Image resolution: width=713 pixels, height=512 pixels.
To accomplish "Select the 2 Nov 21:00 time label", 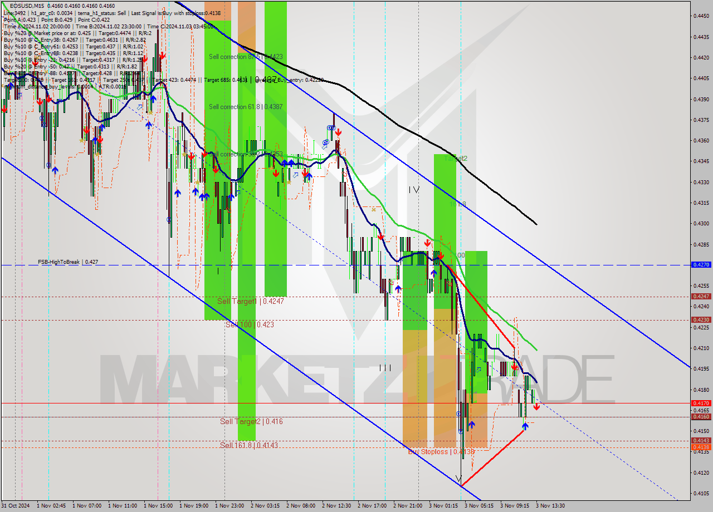I will 408,506.
